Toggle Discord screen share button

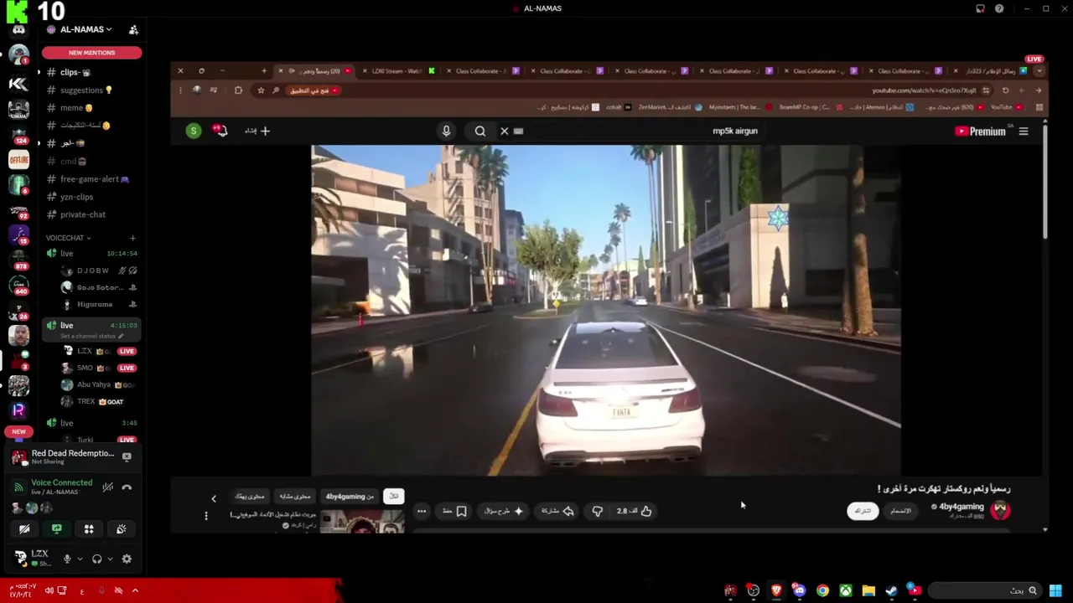point(57,528)
